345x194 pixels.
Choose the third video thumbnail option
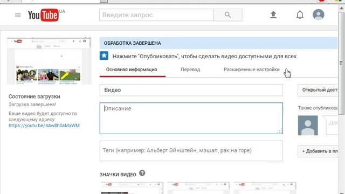pyautogui.click(x=265, y=188)
